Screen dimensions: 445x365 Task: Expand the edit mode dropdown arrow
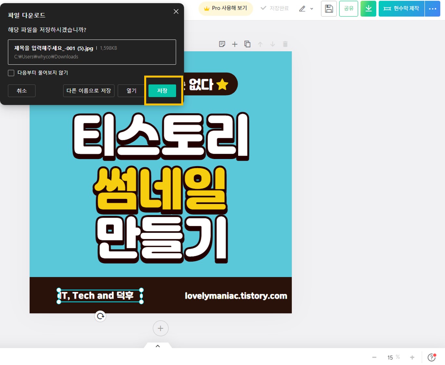[x=312, y=9]
